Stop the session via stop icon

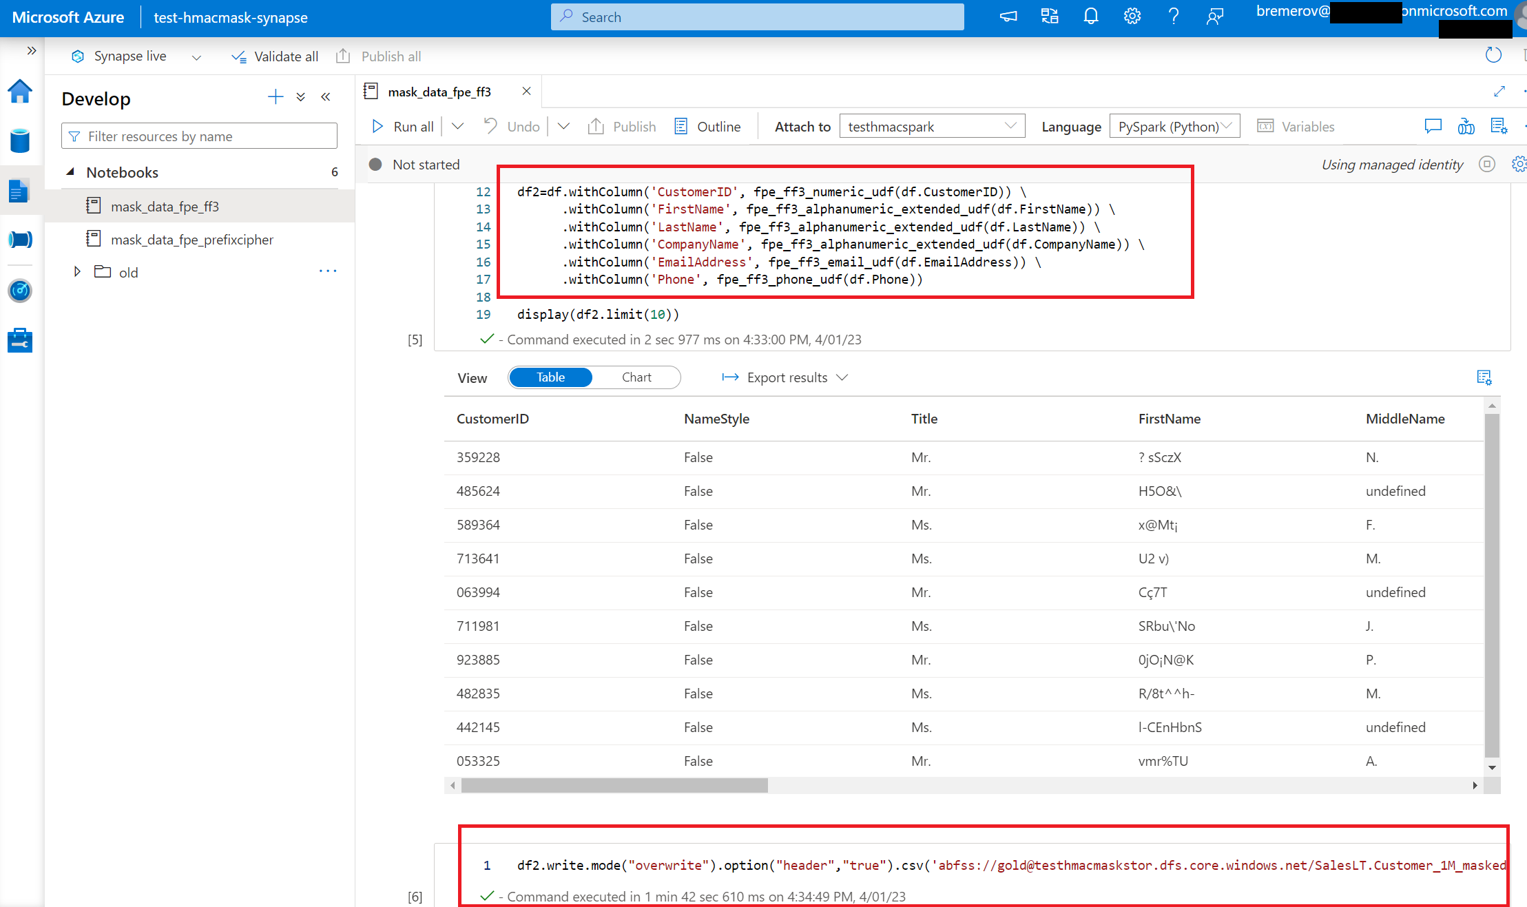(1487, 164)
